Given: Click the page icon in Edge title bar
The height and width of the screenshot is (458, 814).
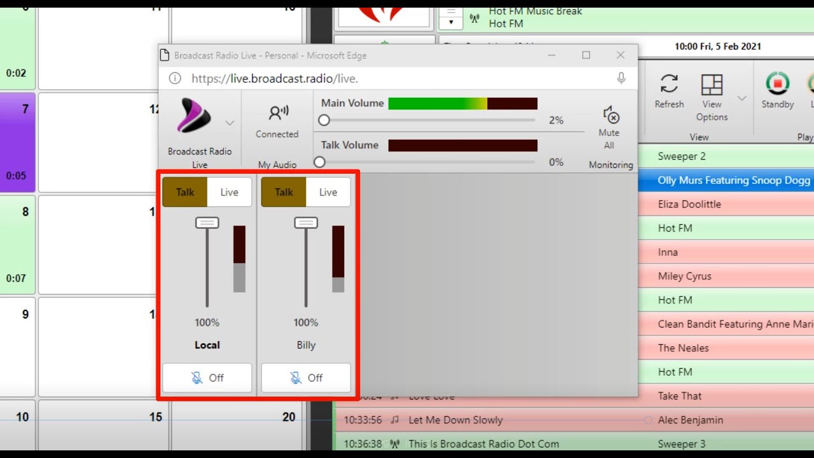Looking at the screenshot, I should (x=165, y=55).
